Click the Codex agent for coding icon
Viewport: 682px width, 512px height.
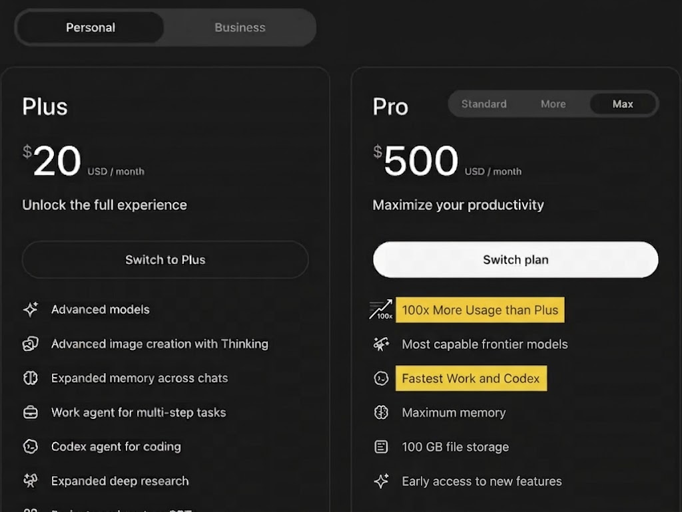point(31,446)
